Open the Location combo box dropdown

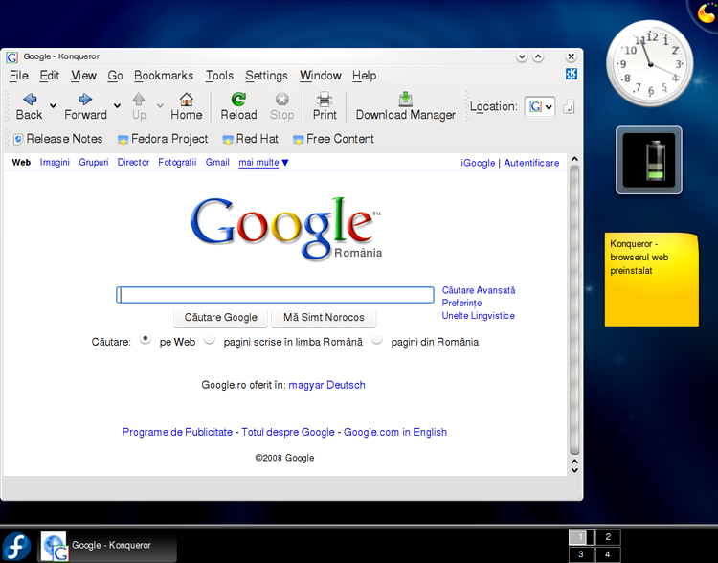coord(549,107)
